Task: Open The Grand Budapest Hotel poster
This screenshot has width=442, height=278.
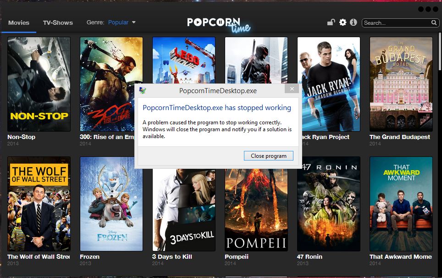Action: pos(401,84)
